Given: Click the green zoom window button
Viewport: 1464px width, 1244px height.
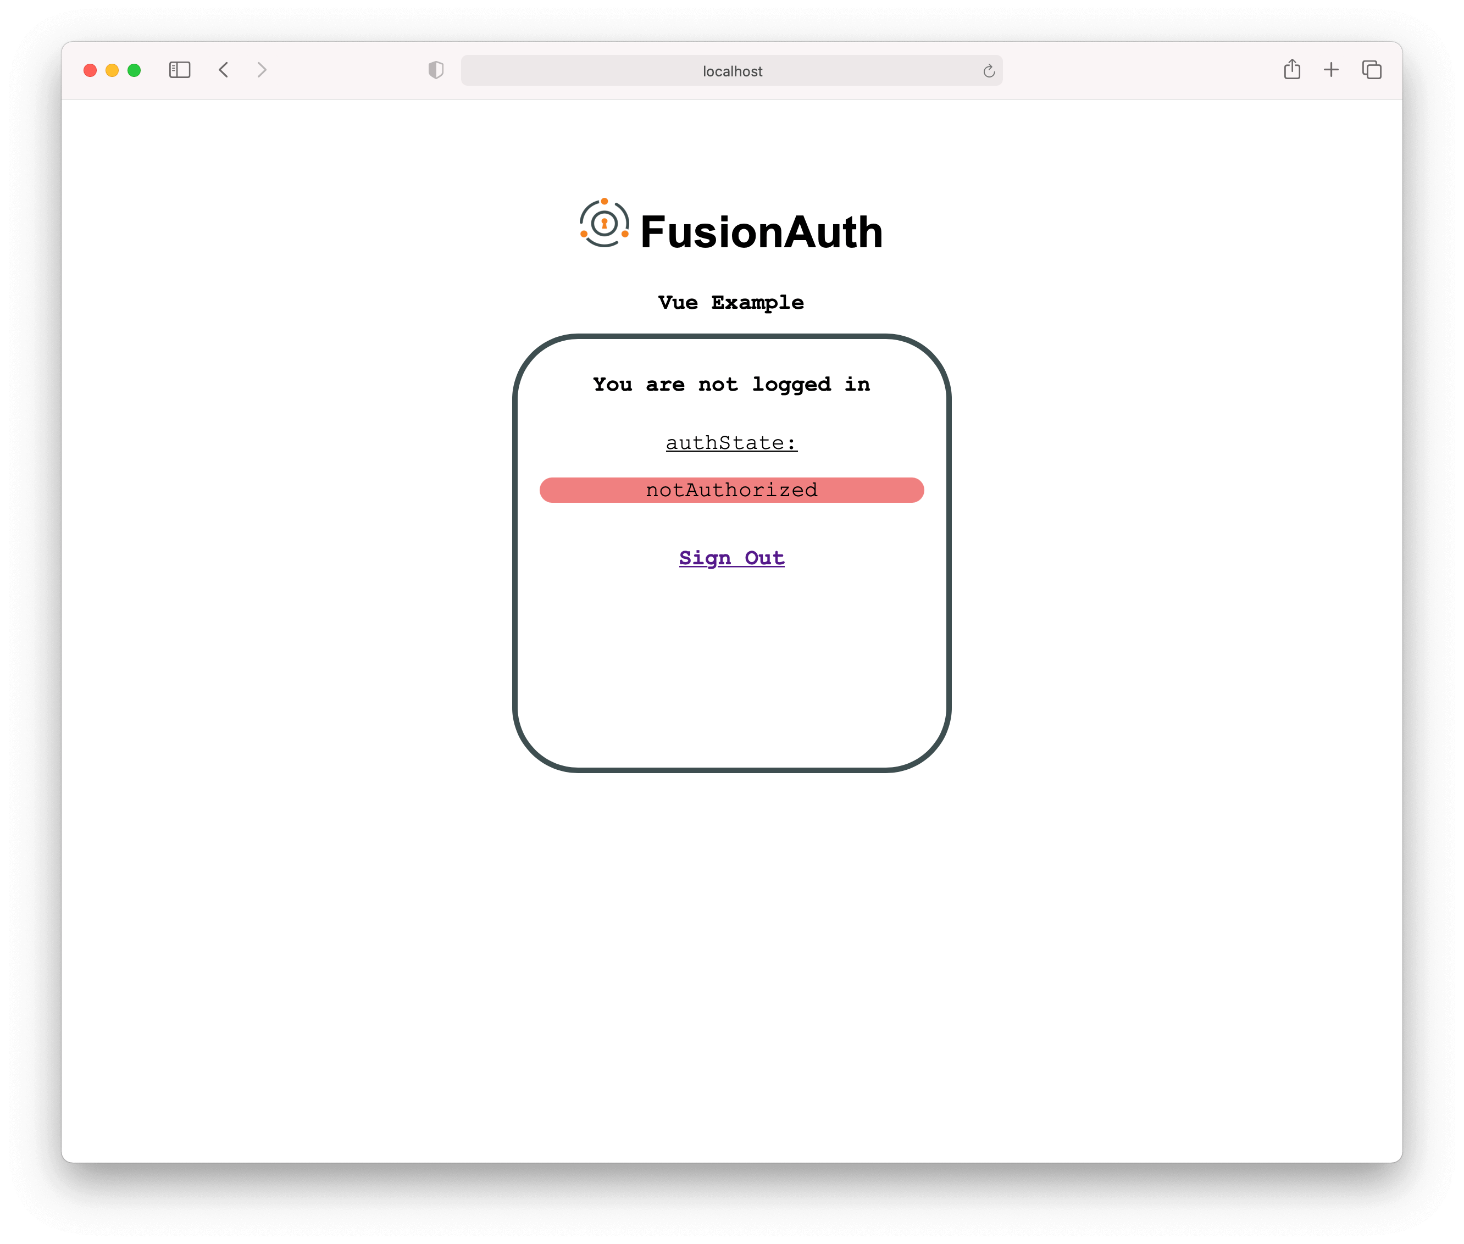Looking at the screenshot, I should [x=134, y=70].
